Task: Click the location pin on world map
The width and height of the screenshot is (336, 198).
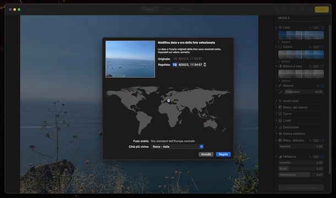Action: click(169, 101)
